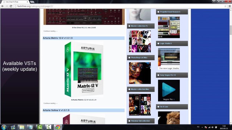Click the U-he Diva synth image
Screen dimensions: 232x130
[84, 17]
